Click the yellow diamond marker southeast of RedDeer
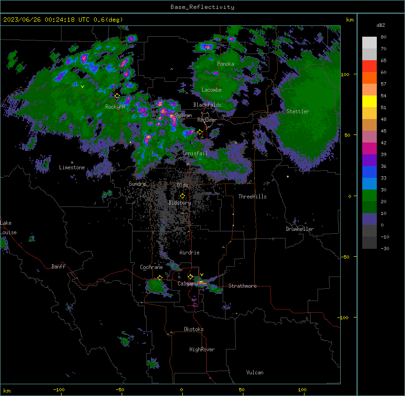405x396 pixels. click(x=200, y=132)
